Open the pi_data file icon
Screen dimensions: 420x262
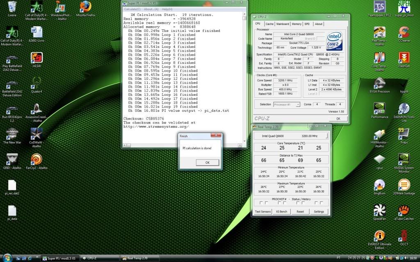point(12,211)
